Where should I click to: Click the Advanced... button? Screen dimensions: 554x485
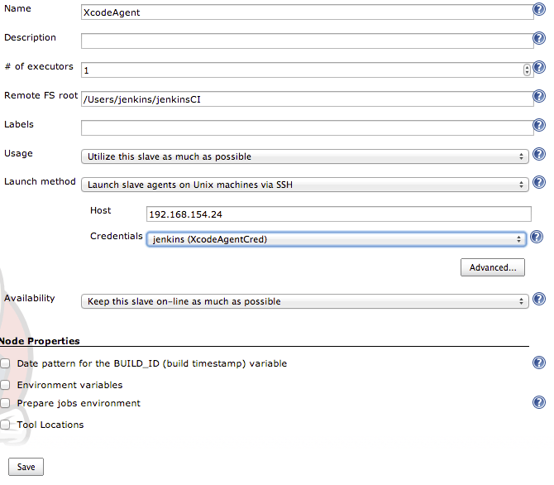(492, 267)
